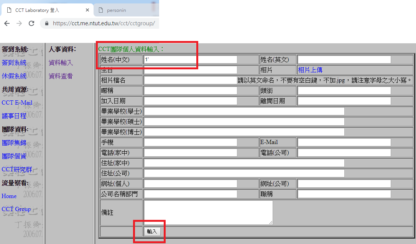Open the 休假系統 link
The width and height of the screenshot is (416, 244).
[x=14, y=76]
